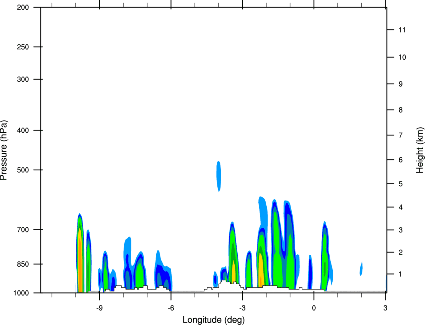The width and height of the screenshot is (425, 325).
Task: Click the 500 pressure tick label
Action: point(23,170)
